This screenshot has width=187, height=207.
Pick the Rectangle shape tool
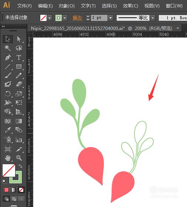coord(19,66)
